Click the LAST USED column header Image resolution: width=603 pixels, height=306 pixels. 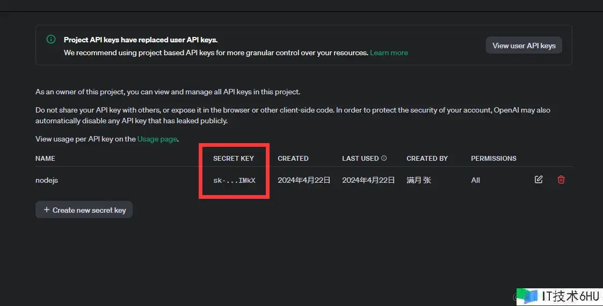click(360, 158)
